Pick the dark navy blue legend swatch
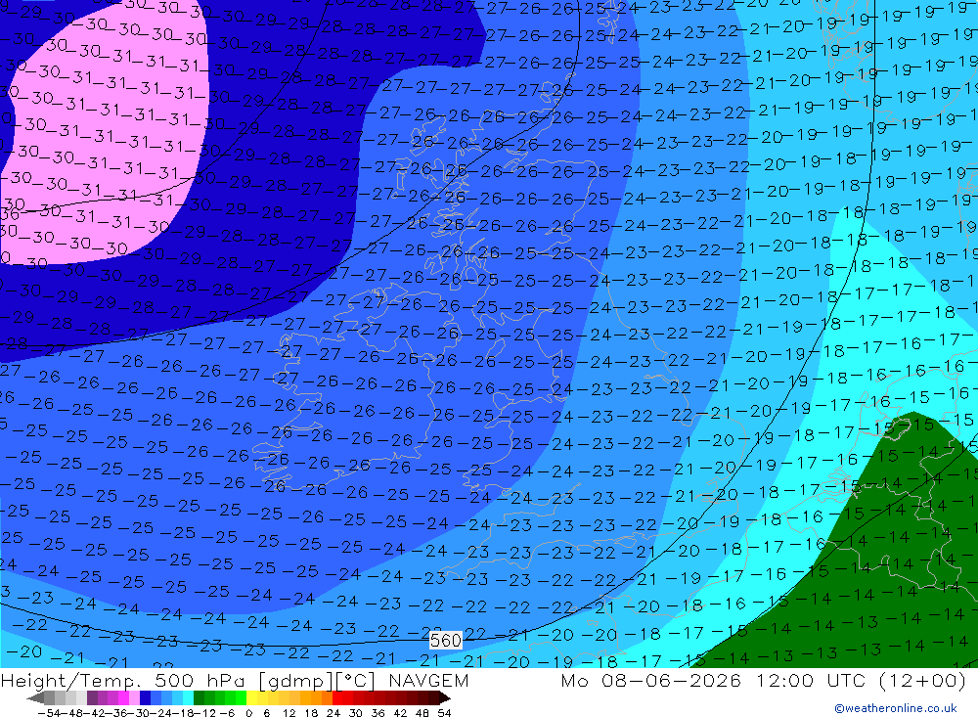The height and width of the screenshot is (717, 978). pos(145,698)
